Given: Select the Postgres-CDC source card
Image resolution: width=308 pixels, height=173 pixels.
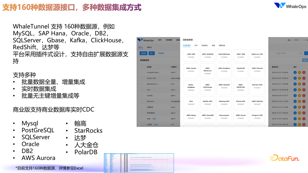Looking at the screenshot, I should [x=257, y=117].
